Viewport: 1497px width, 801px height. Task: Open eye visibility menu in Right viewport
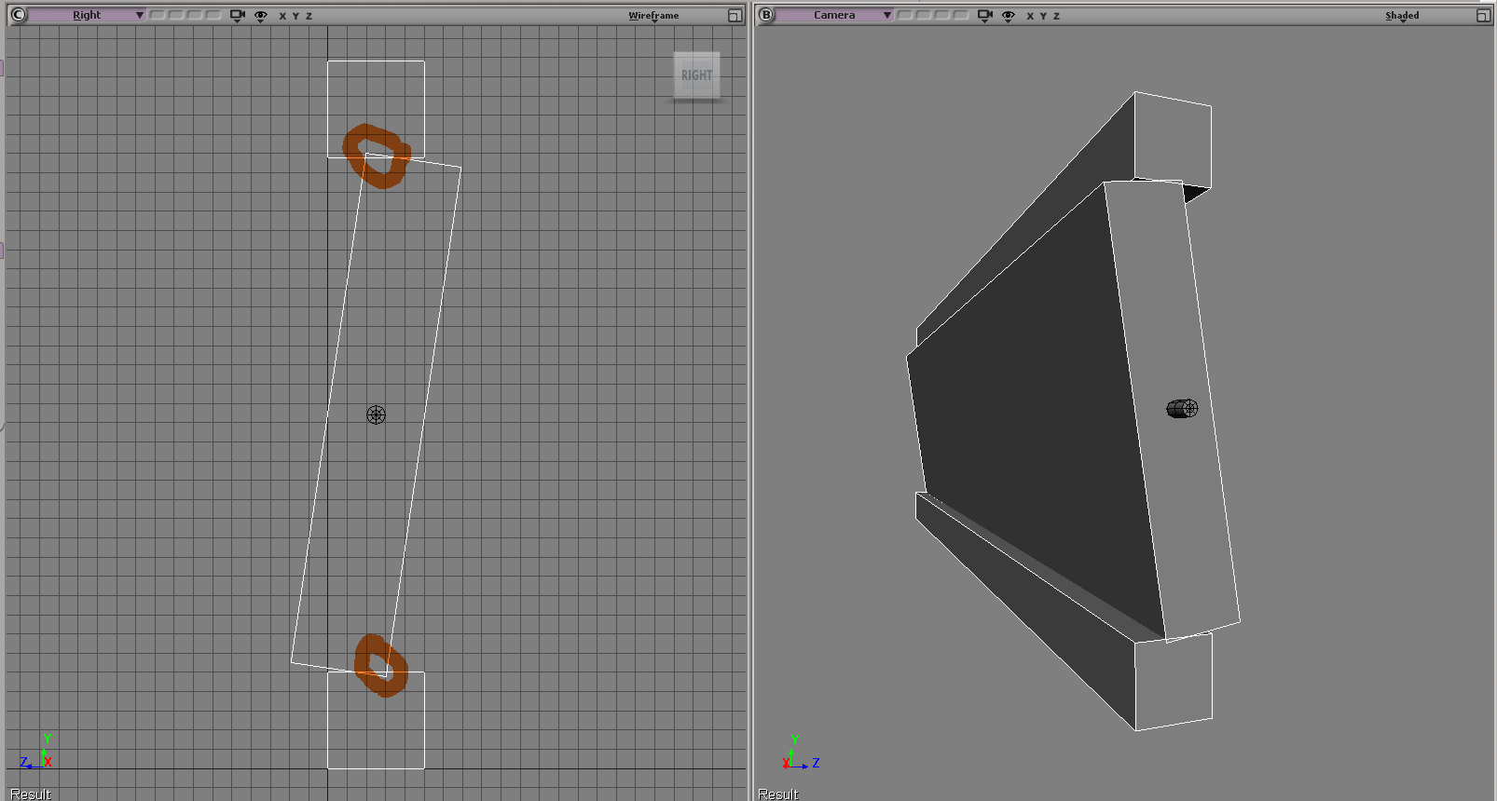(261, 16)
